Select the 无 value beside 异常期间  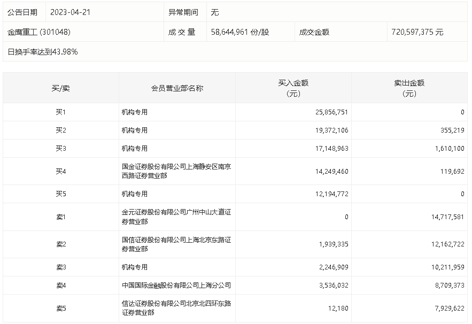coord(215,12)
